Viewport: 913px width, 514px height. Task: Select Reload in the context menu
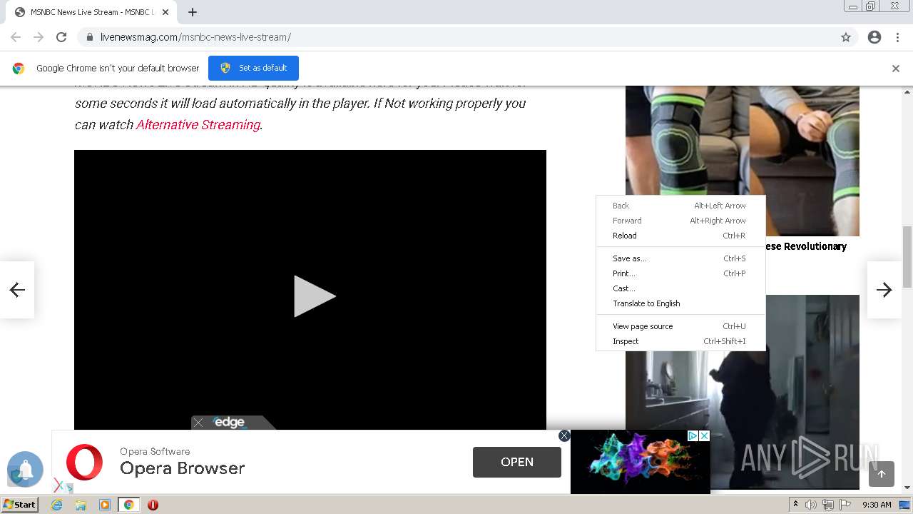(680, 236)
